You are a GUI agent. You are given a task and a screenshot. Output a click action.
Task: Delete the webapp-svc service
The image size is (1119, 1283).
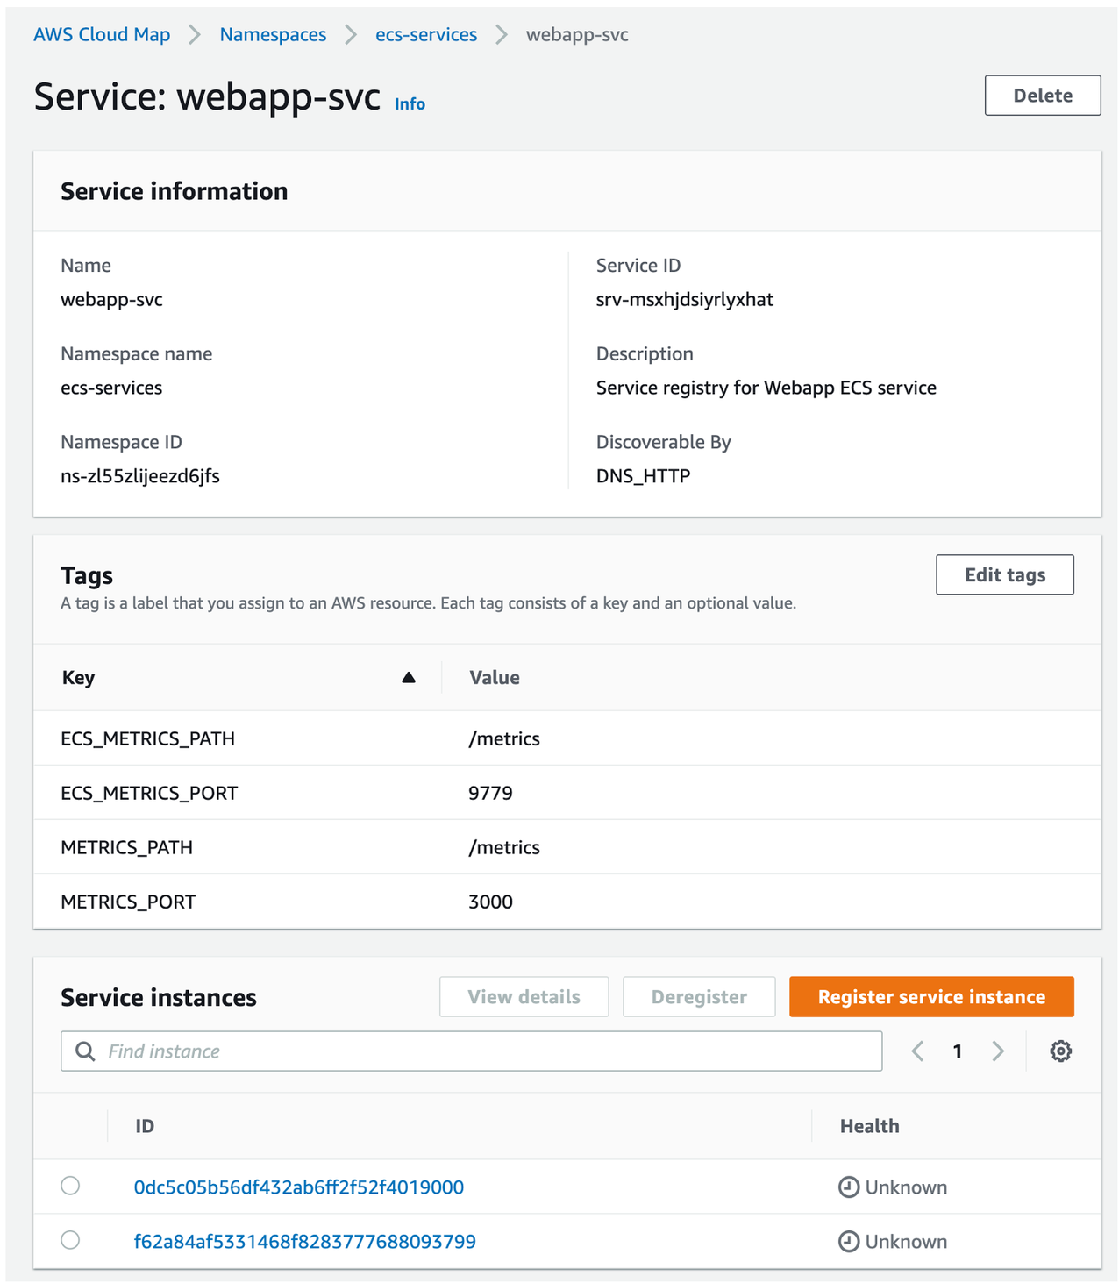coord(1042,96)
